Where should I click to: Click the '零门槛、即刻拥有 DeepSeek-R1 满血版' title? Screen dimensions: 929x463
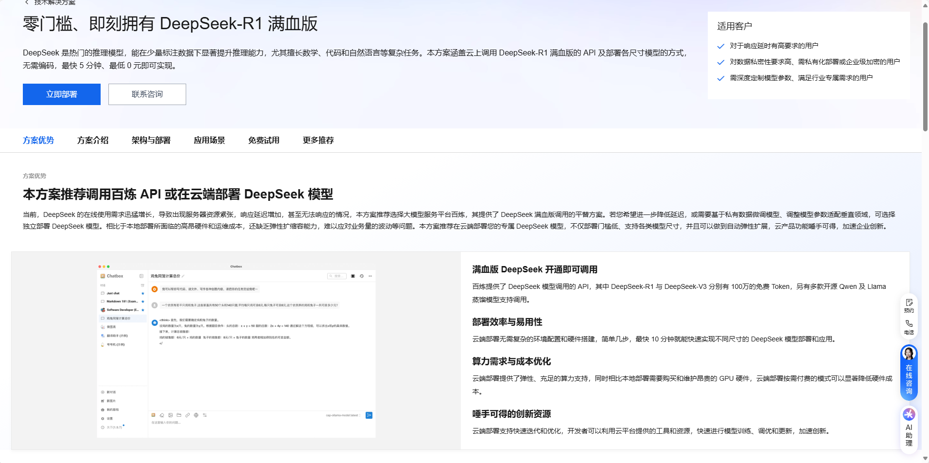point(170,24)
